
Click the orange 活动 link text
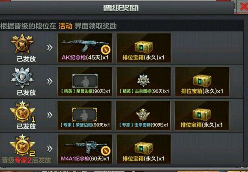click(65, 26)
